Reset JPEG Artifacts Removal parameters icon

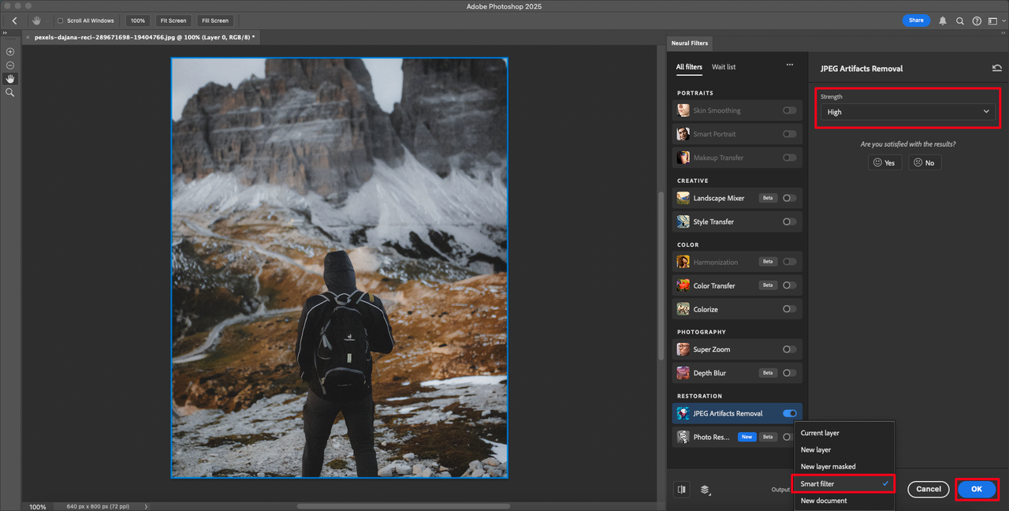click(x=996, y=69)
